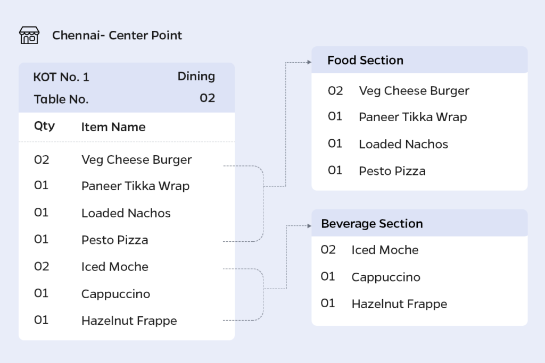The image size is (545, 363).
Task: Select Table No. value 02
Action: coord(207,98)
